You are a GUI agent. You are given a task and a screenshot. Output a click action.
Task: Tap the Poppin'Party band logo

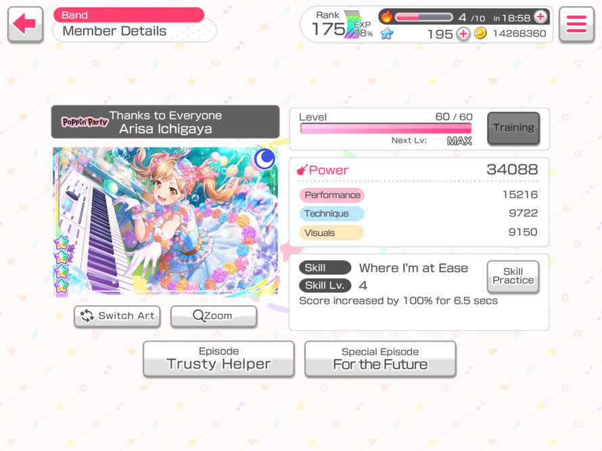point(85,122)
